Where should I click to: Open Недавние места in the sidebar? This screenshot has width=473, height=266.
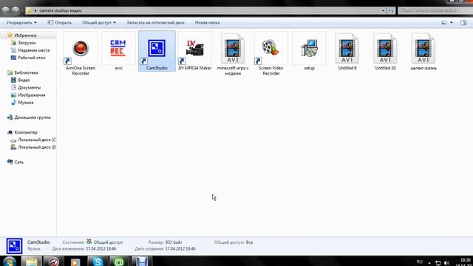[x=33, y=50]
